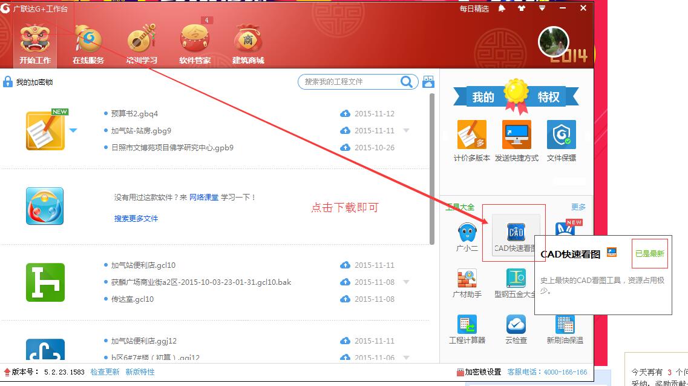Image resolution: width=688 pixels, height=386 pixels.
Task: Open file 传达室.gcl10
Action: coord(132,299)
